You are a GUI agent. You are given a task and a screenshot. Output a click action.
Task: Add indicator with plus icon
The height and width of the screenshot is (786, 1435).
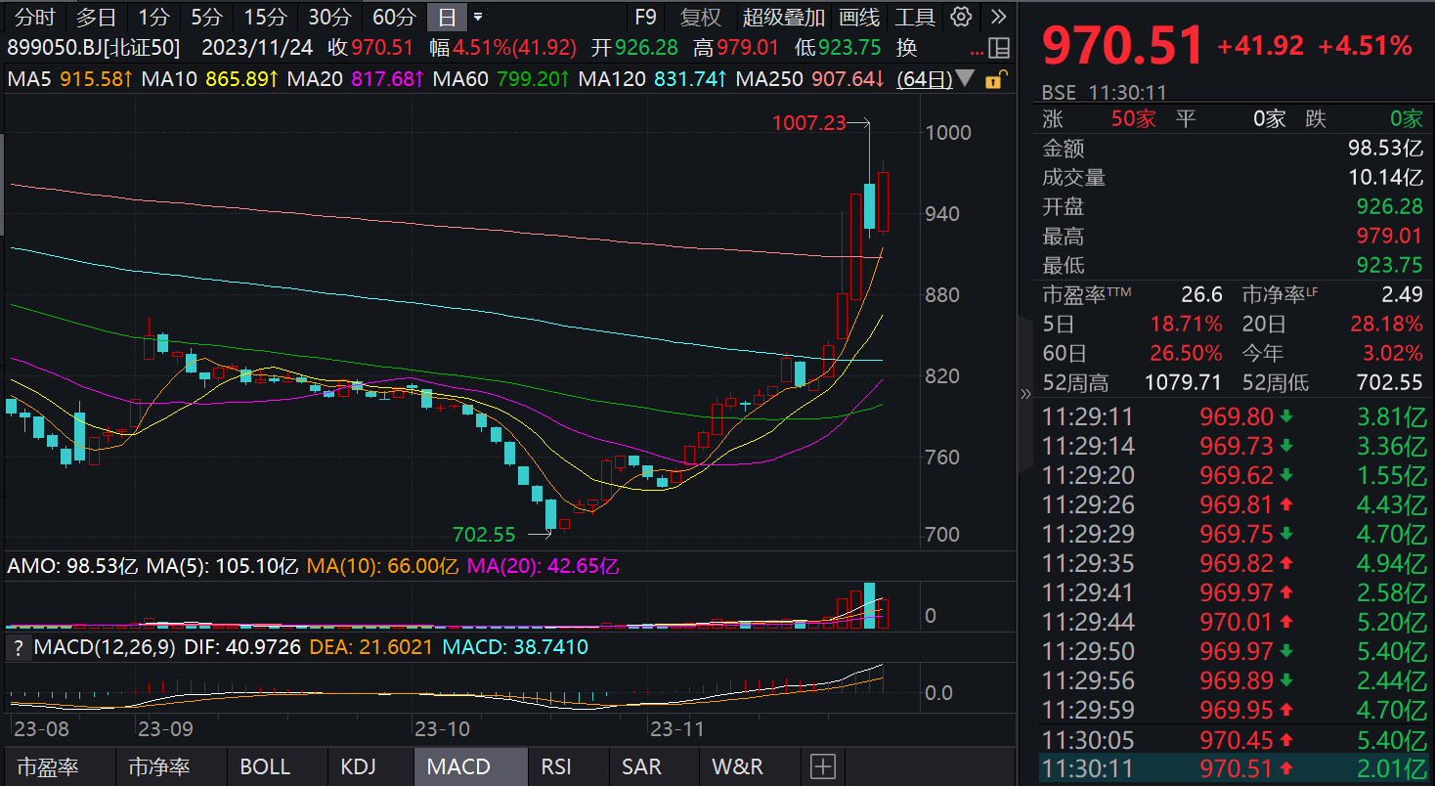(823, 767)
